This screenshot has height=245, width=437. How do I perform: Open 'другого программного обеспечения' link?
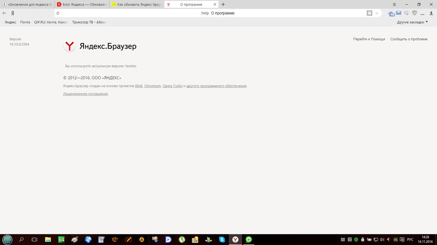click(x=216, y=86)
